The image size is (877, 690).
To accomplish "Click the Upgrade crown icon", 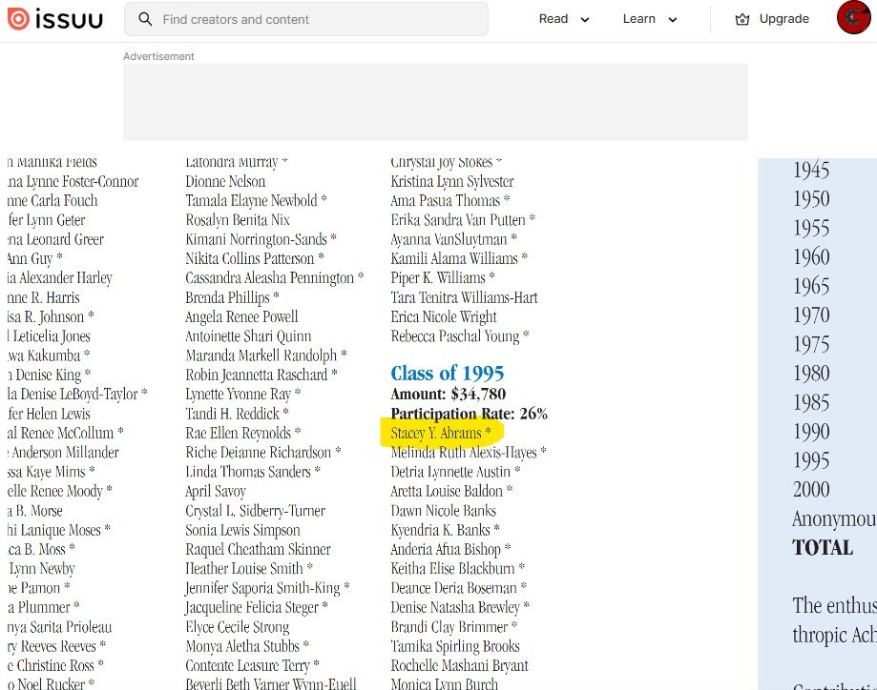I will (x=742, y=19).
